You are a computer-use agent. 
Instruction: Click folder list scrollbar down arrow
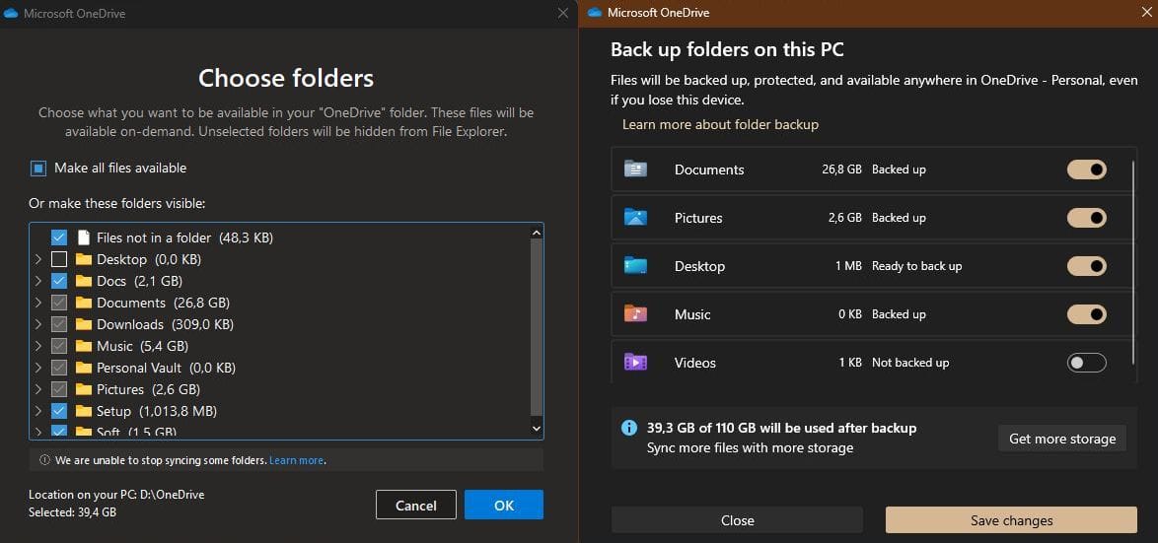pyautogui.click(x=537, y=428)
